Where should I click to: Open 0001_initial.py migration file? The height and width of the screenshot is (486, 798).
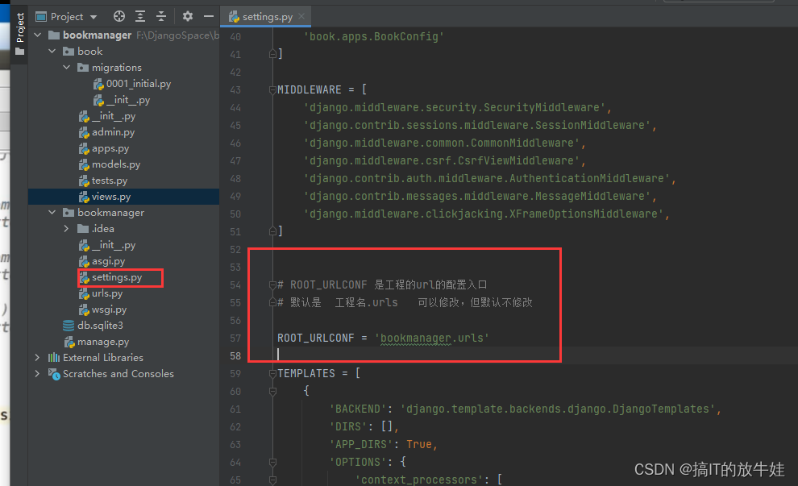coord(139,84)
